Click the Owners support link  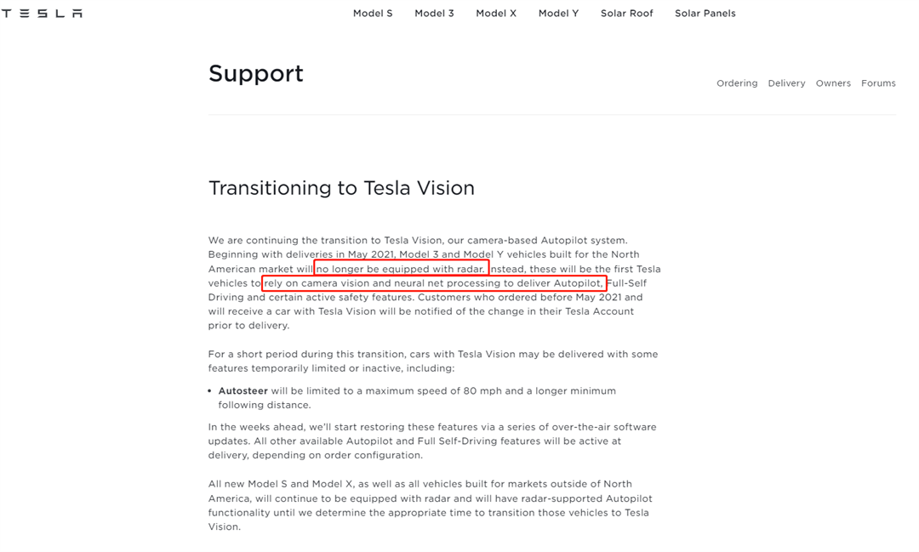833,83
